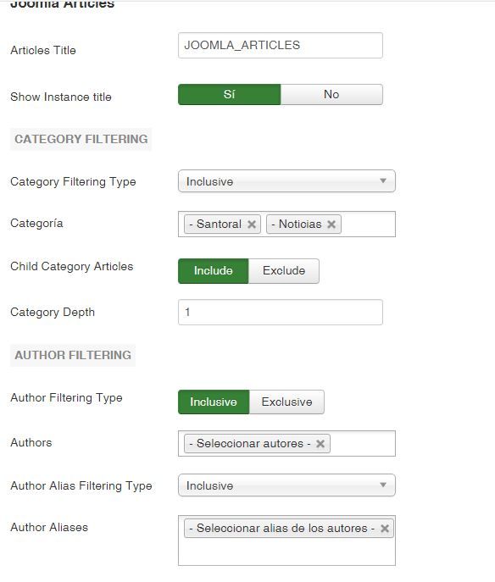Choose Include for Child Category Articles
The image size is (495, 582).
pos(213,271)
